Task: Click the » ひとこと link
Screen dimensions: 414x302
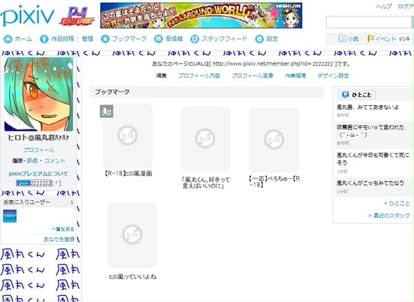Action: click(397, 203)
